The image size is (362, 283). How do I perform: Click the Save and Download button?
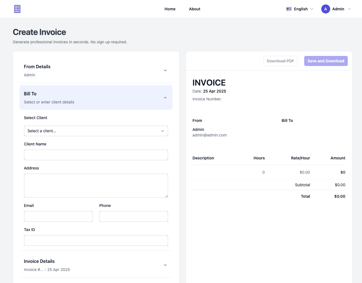pos(326,61)
